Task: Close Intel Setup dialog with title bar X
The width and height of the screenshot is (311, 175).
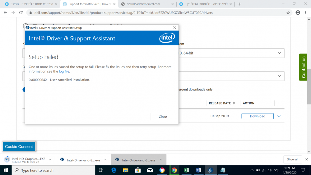Action: (x=174, y=28)
